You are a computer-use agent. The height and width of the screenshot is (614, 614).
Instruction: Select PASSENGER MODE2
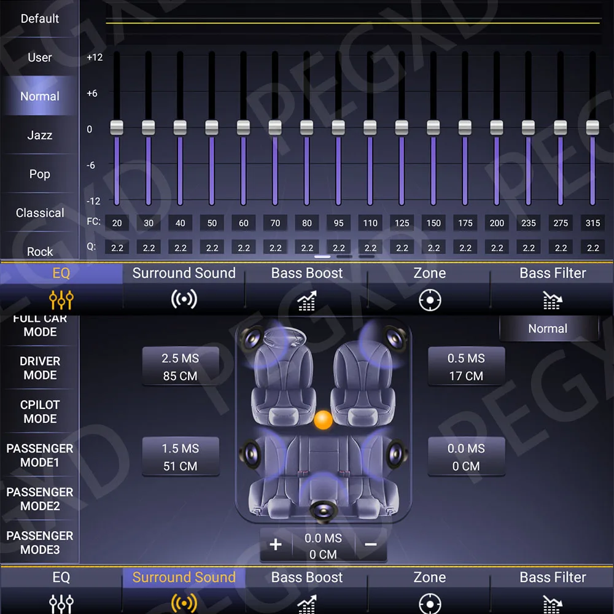[x=40, y=499]
